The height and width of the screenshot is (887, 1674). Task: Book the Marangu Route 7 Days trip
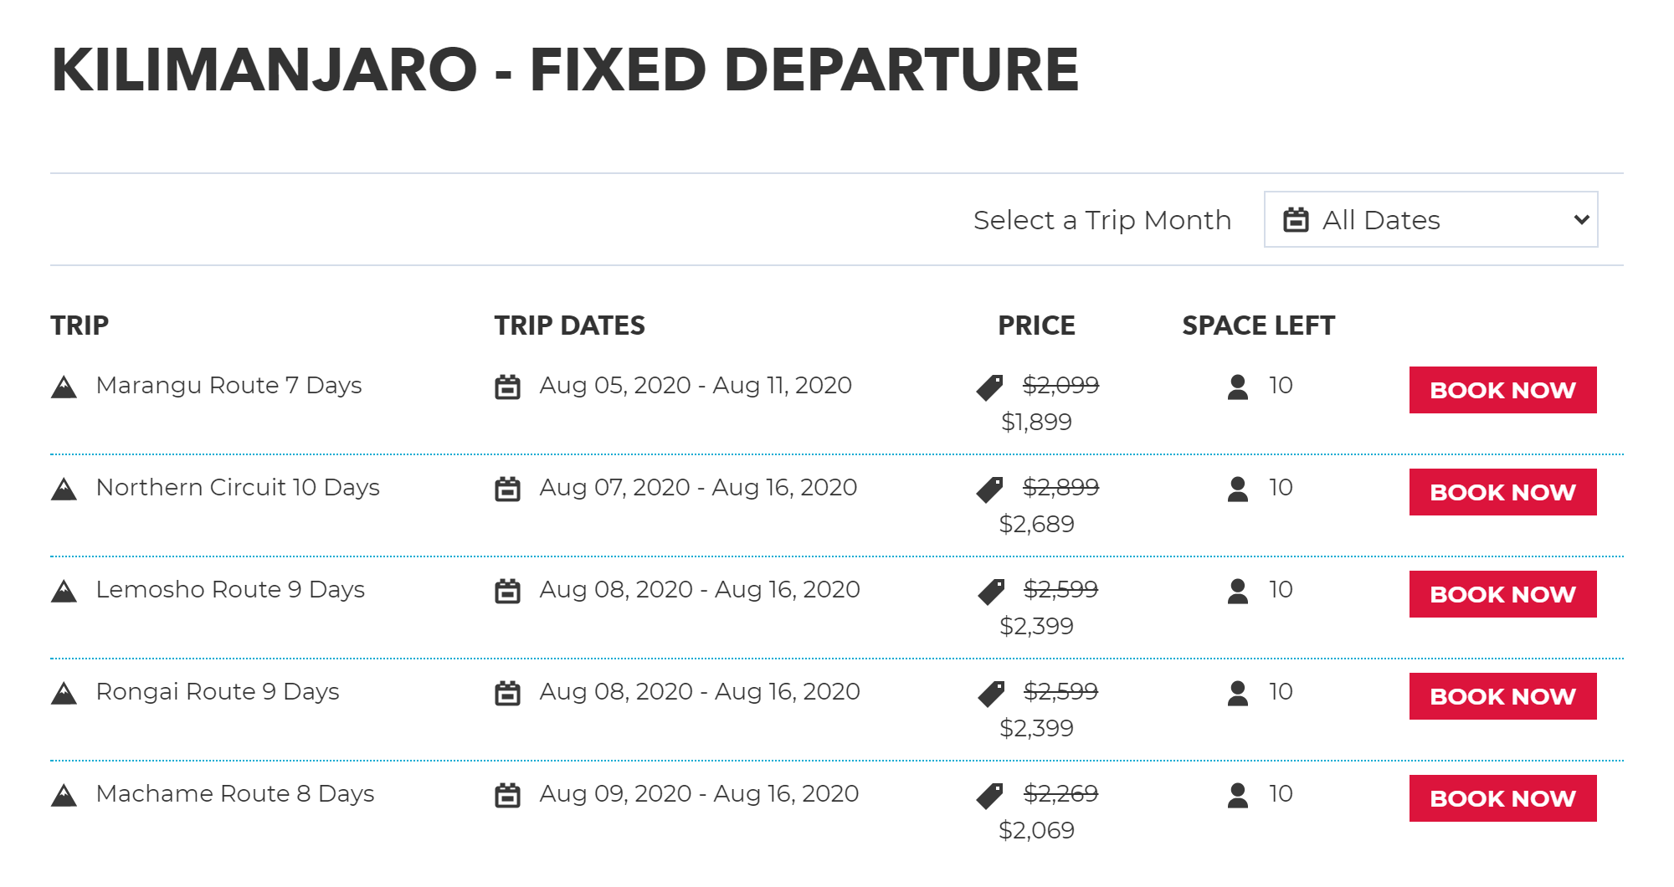[x=1502, y=390]
